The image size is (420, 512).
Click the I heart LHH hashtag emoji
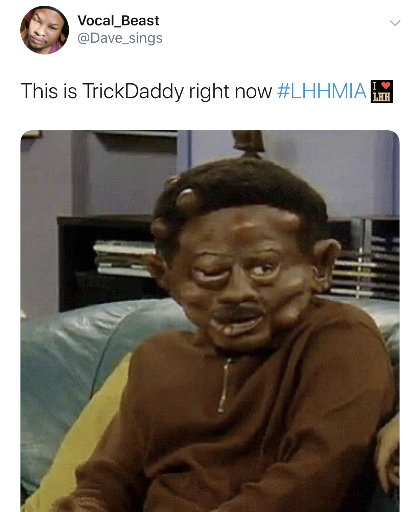pyautogui.click(x=381, y=91)
